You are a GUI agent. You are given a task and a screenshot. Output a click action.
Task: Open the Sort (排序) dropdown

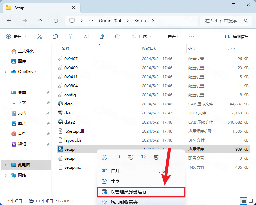click(x=141, y=37)
